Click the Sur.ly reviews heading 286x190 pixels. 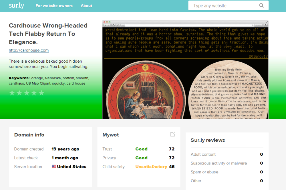click(x=208, y=140)
